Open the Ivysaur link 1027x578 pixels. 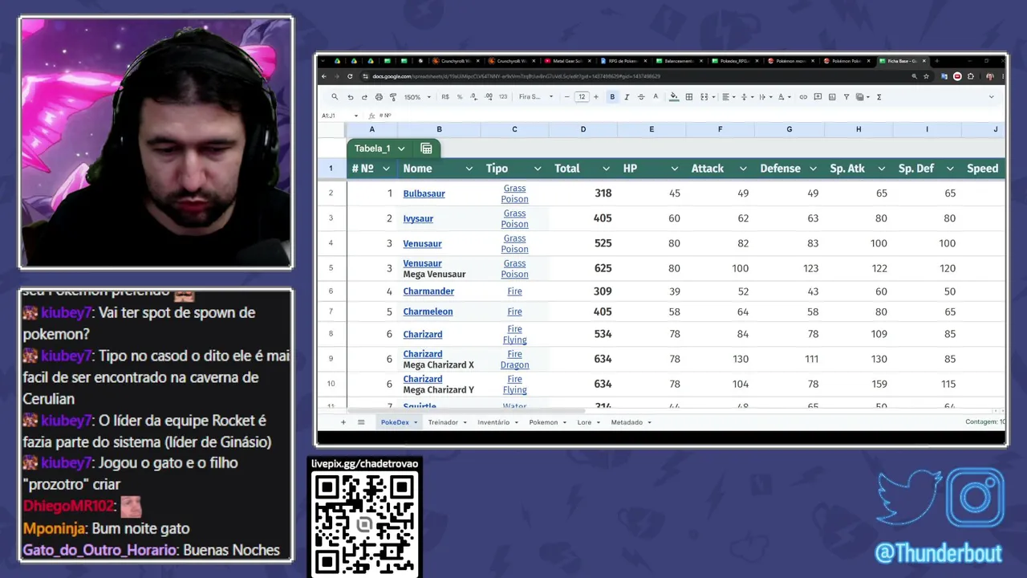[x=418, y=218]
